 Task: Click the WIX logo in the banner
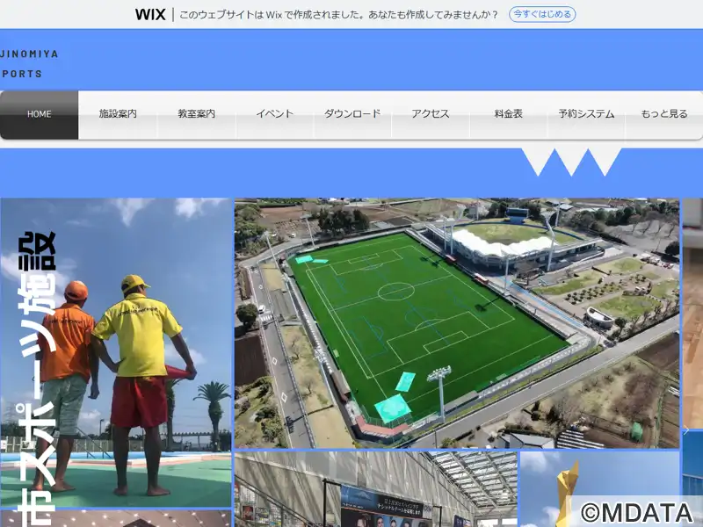[150, 14]
